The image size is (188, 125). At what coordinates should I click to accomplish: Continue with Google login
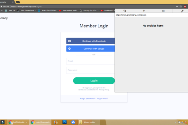click(90, 49)
